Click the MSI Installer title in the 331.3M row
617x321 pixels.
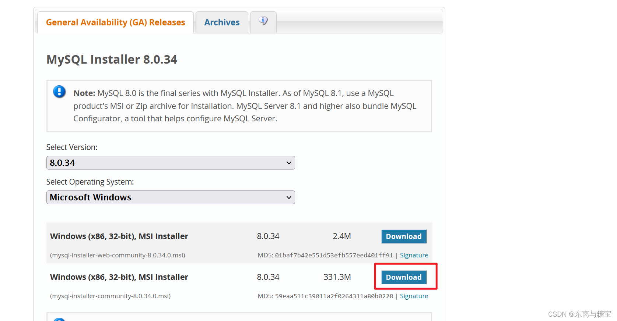(119, 277)
